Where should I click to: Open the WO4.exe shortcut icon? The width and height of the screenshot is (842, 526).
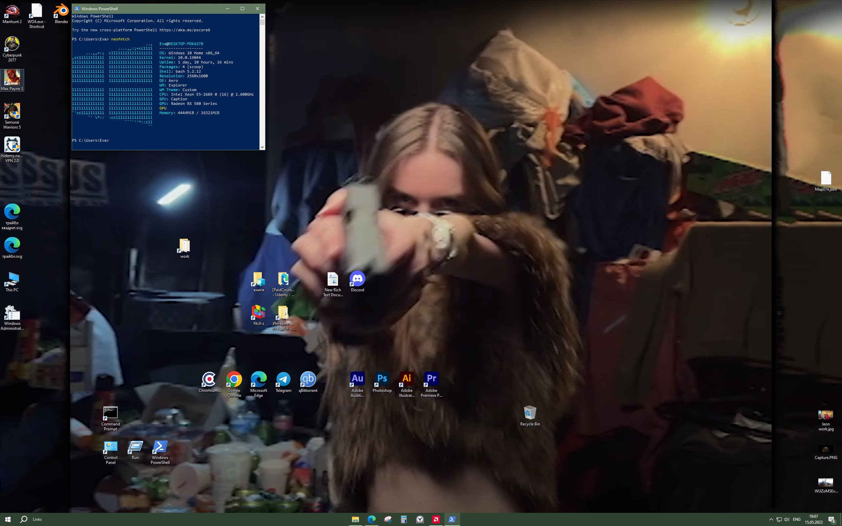(37, 16)
